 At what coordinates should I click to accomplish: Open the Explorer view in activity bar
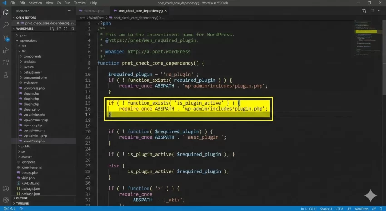pyautogui.click(x=5, y=12)
